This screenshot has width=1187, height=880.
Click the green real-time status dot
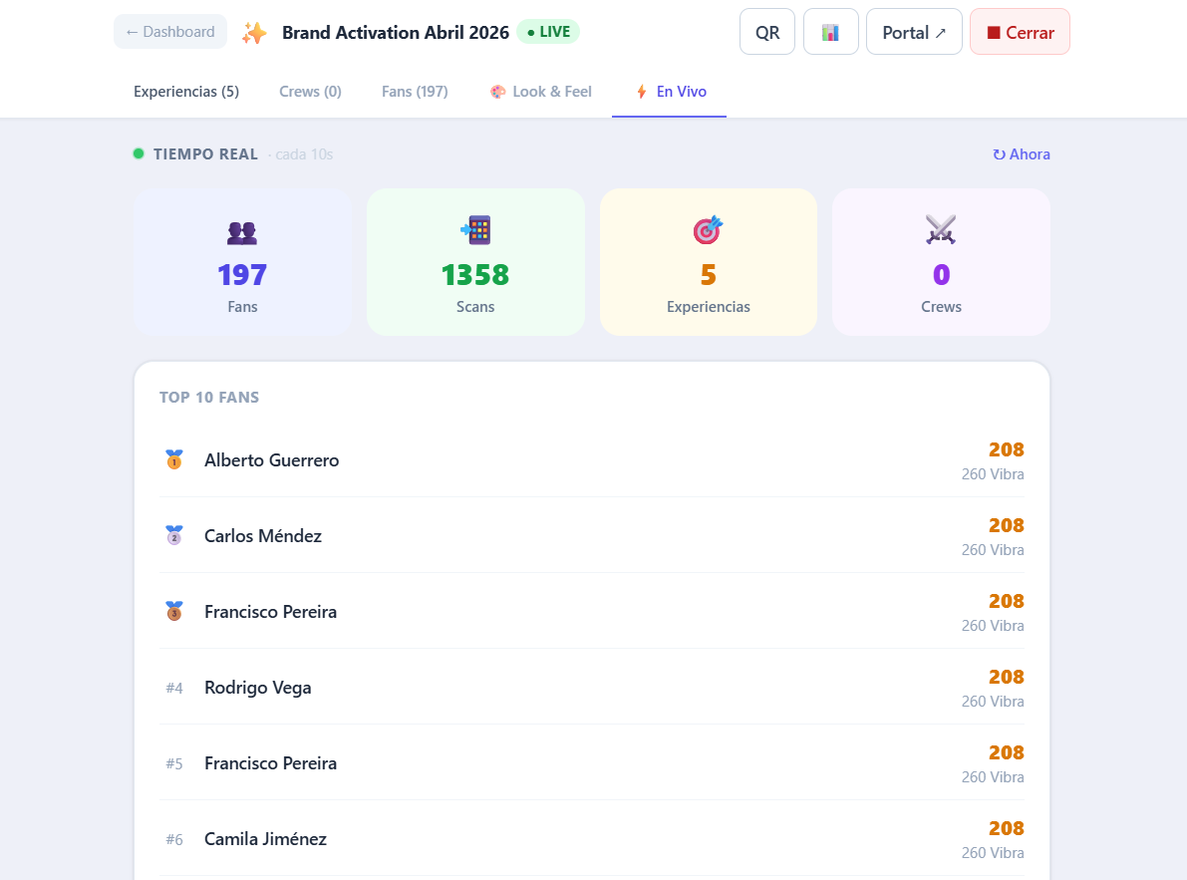[139, 153]
